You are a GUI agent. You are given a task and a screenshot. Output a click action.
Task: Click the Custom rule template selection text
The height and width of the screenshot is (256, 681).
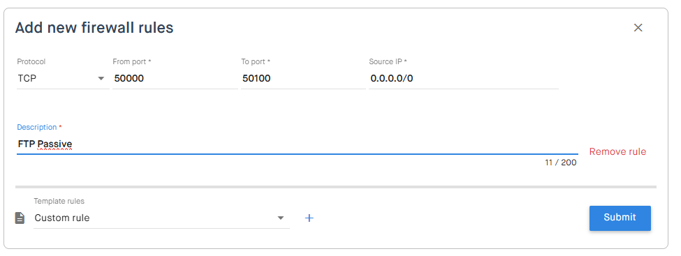(62, 218)
